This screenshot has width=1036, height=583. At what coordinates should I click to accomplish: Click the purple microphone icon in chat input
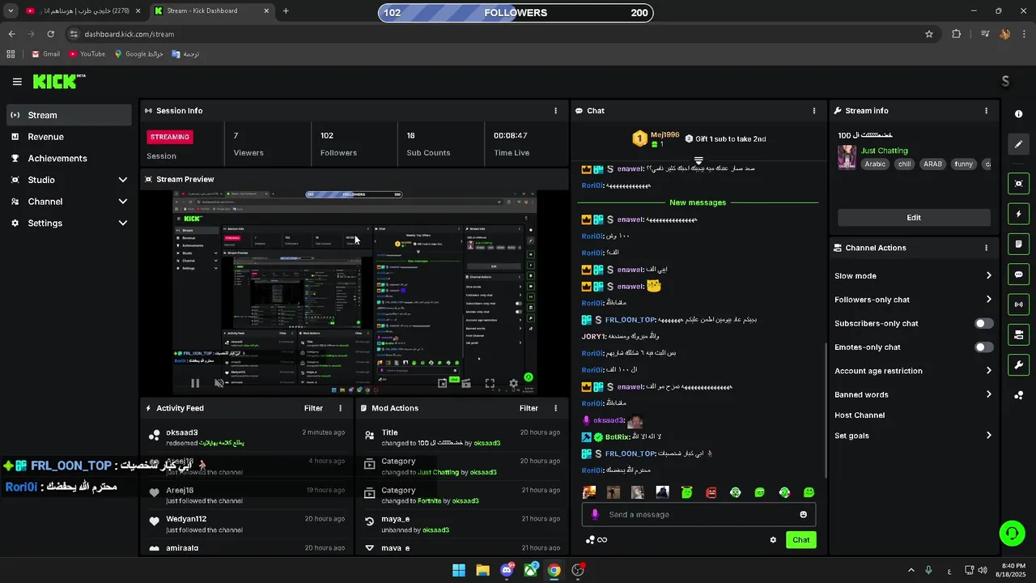pos(595,514)
